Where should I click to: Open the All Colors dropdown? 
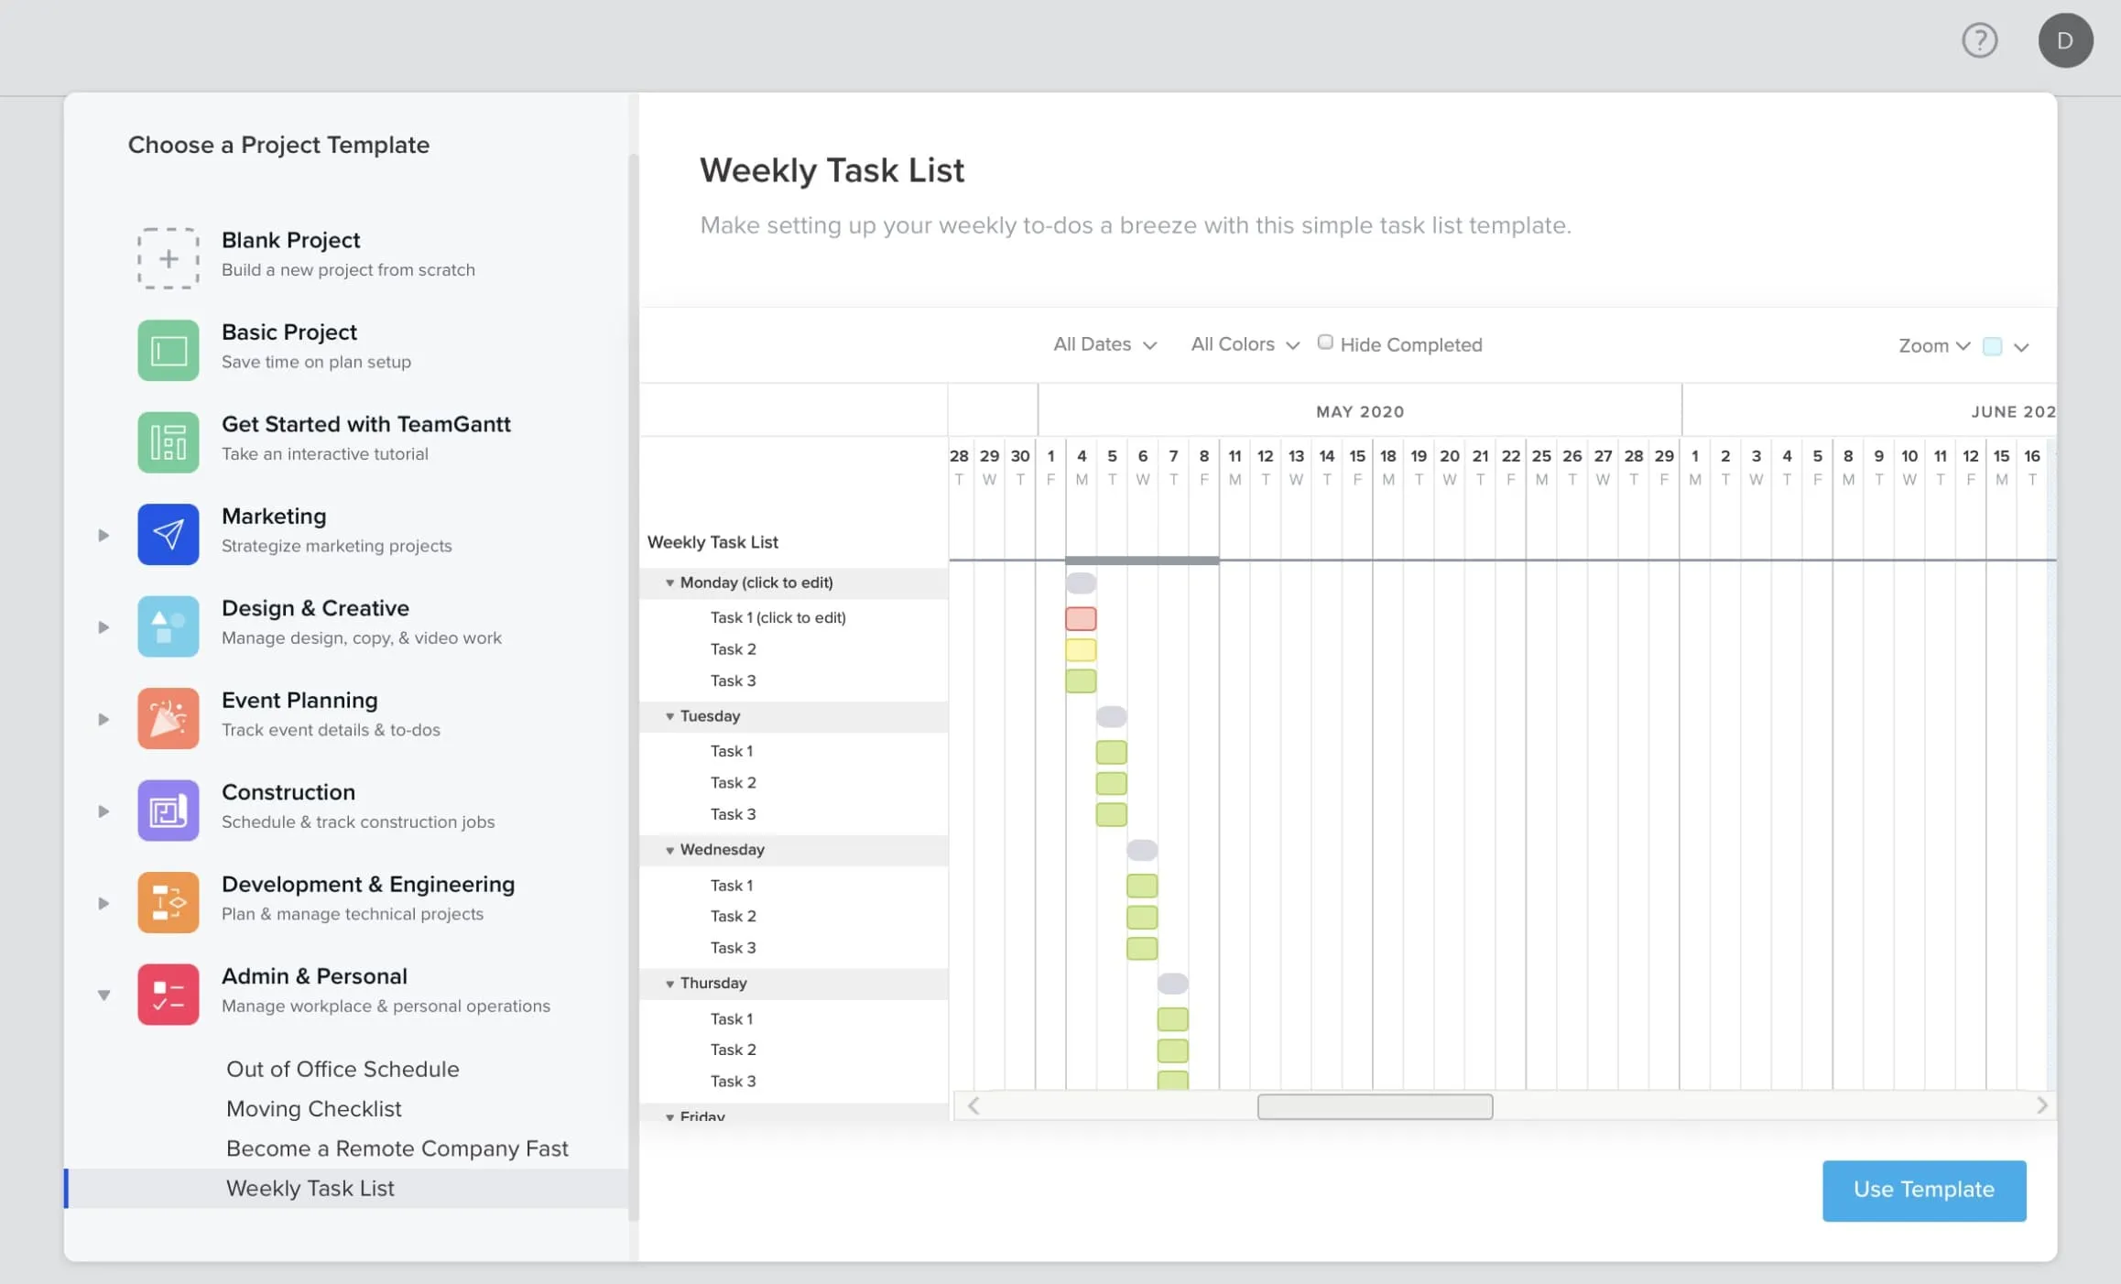(1244, 344)
